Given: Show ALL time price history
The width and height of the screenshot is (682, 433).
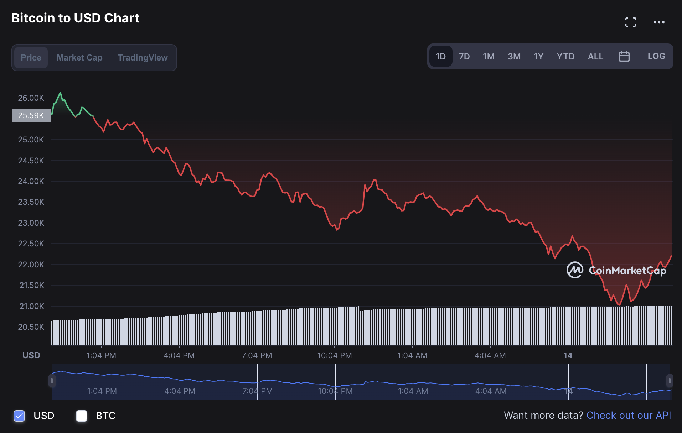Looking at the screenshot, I should 595,56.
